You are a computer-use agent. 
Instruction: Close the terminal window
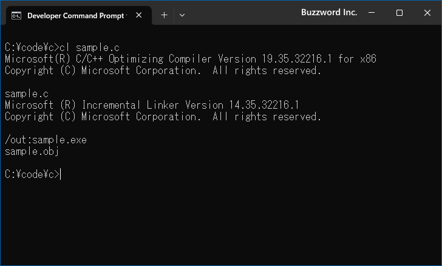427,13
